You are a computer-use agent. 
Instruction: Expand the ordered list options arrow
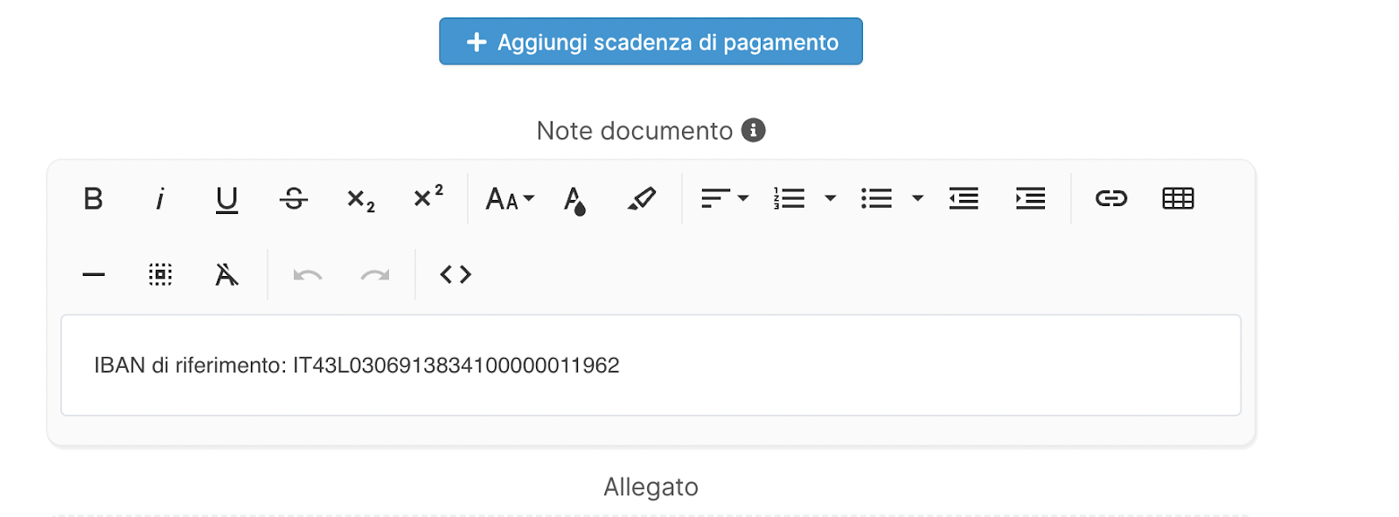pyautogui.click(x=831, y=199)
